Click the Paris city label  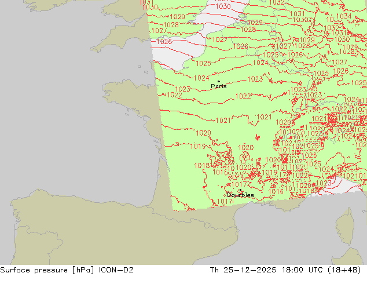(219, 86)
